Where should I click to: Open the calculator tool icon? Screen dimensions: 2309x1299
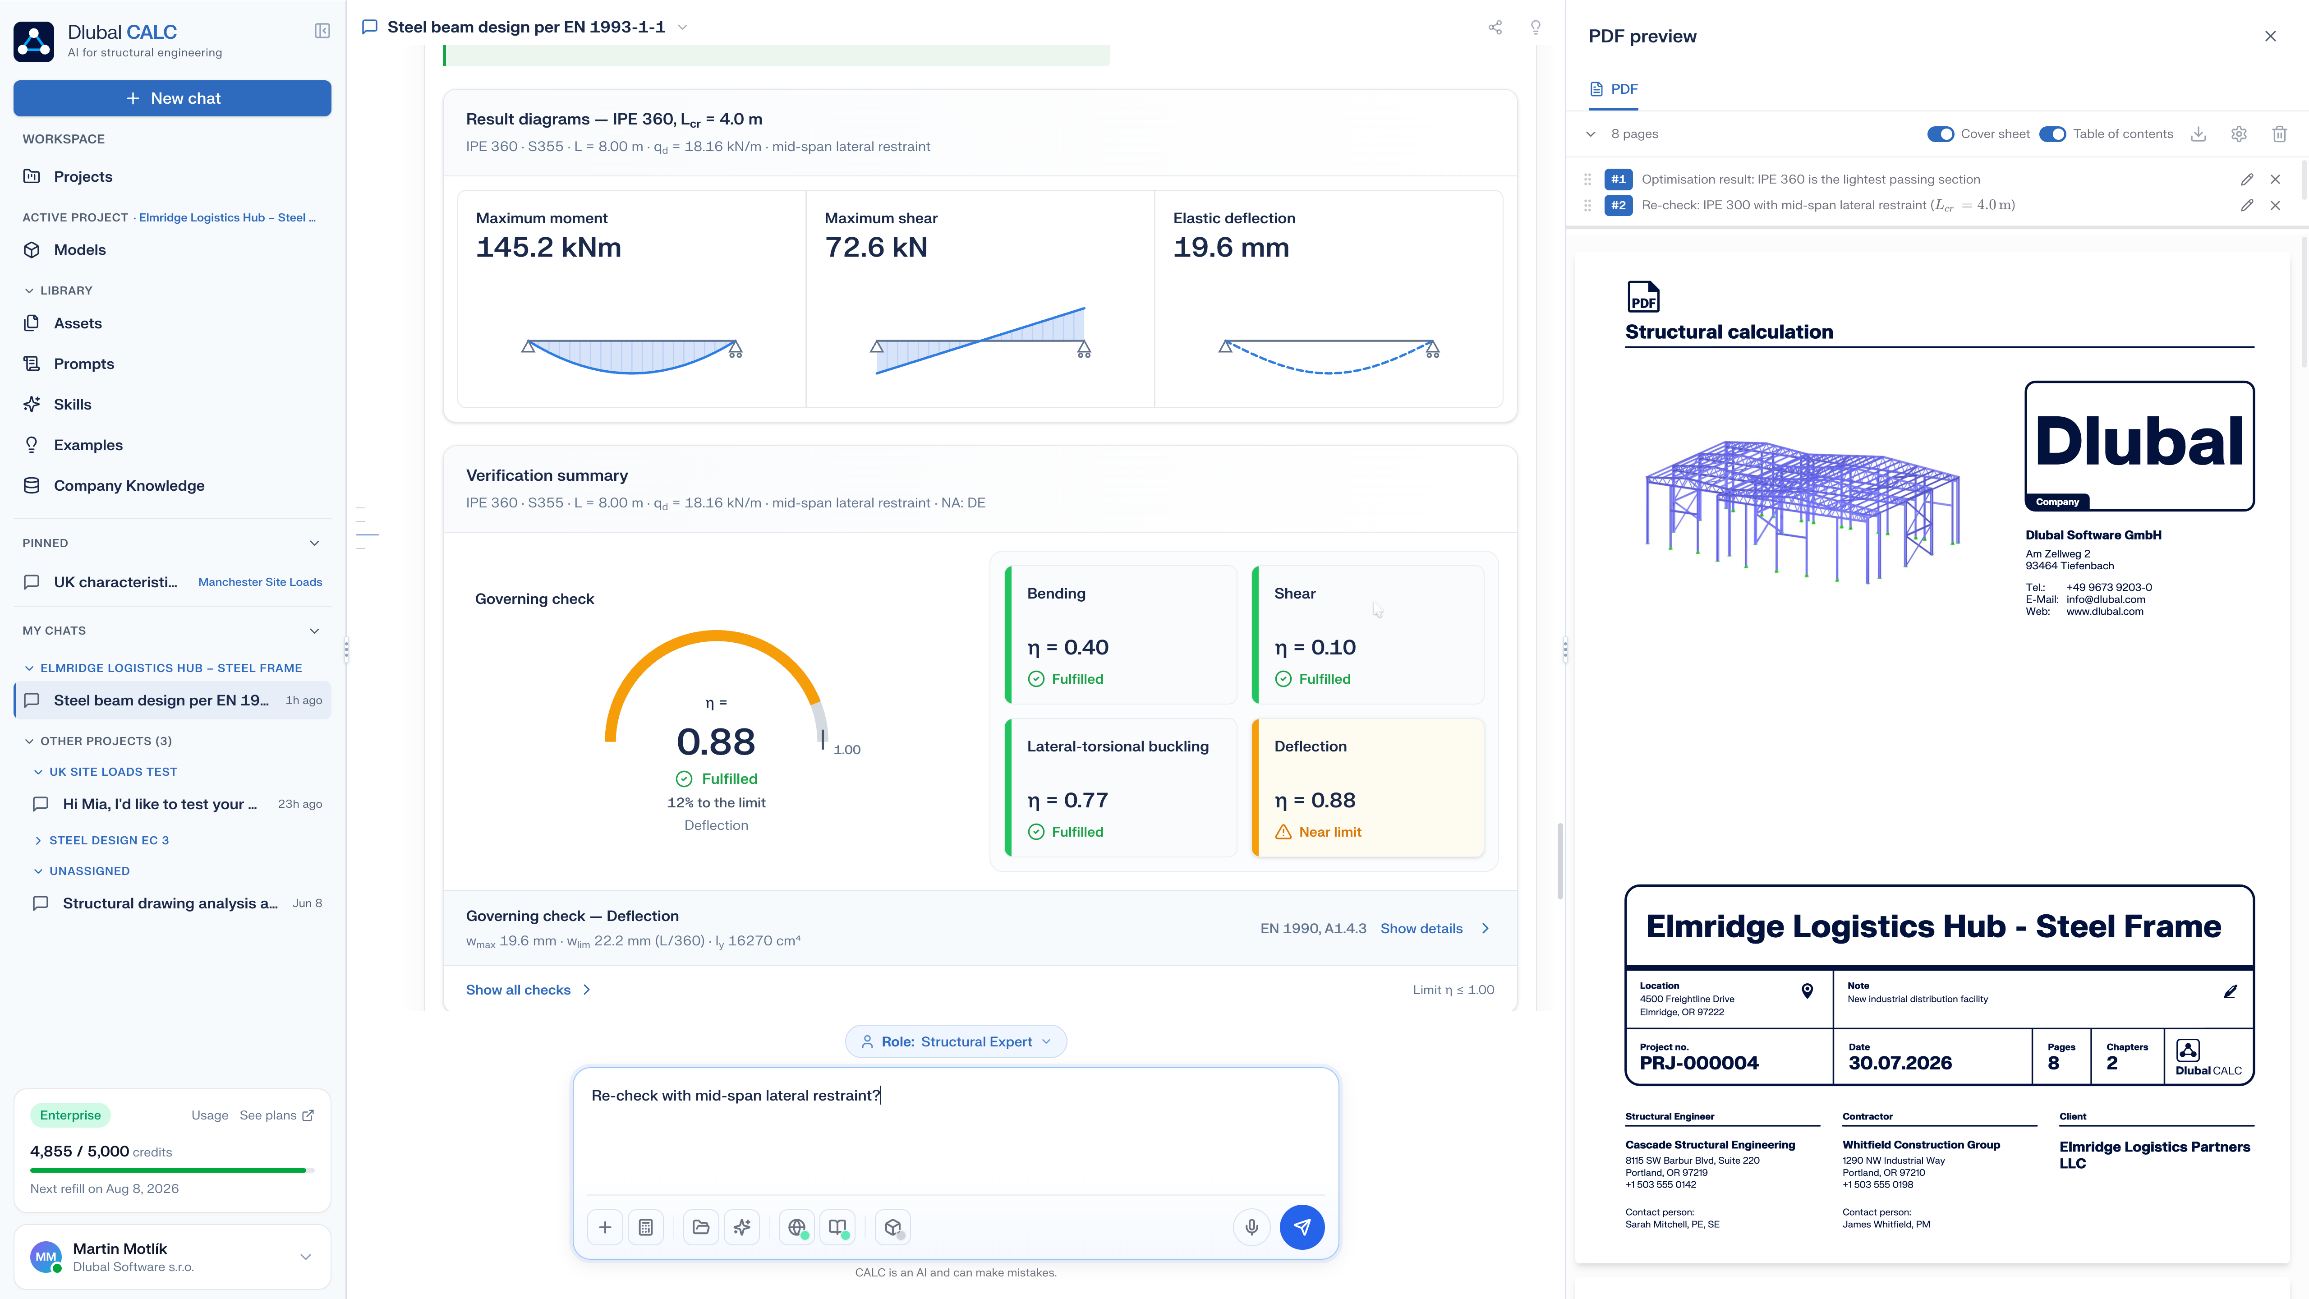[x=645, y=1227]
